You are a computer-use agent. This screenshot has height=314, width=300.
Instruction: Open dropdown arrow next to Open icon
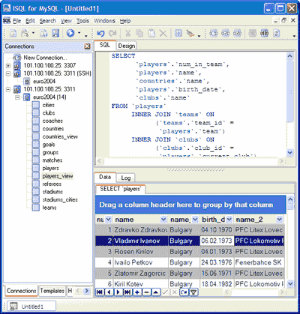pos(33,33)
